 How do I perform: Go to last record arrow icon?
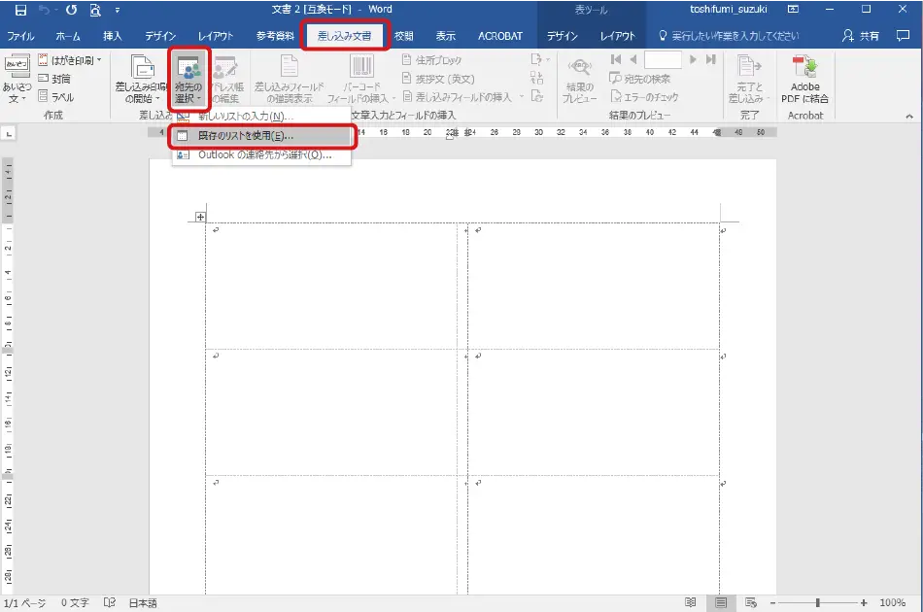(x=710, y=59)
